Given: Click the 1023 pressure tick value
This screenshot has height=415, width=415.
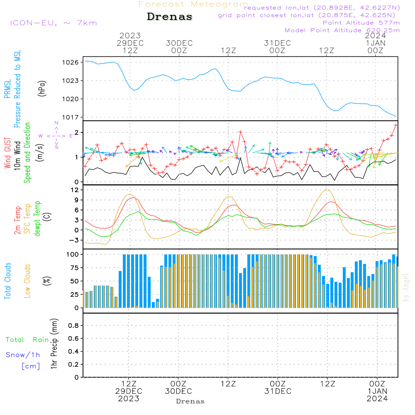Looking at the screenshot, I should pos(71,81).
